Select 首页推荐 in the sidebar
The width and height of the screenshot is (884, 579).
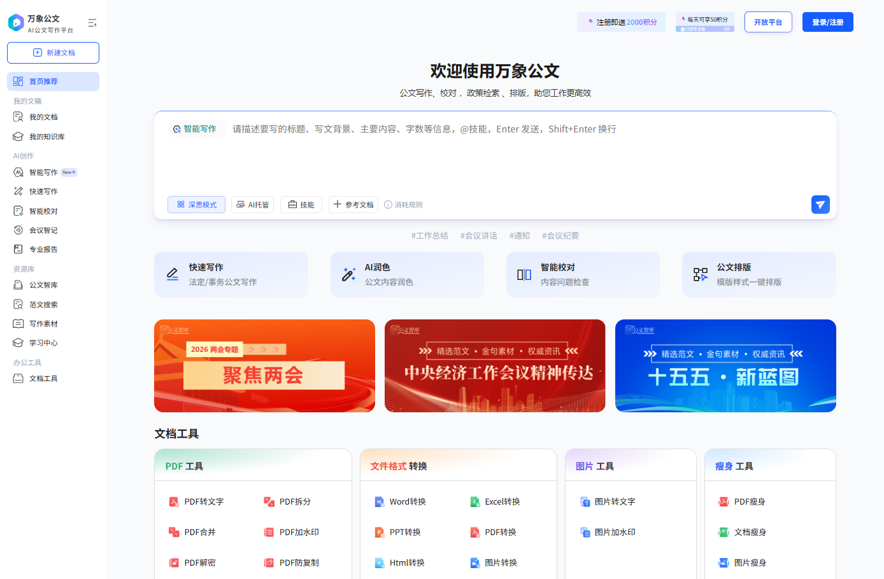click(x=53, y=81)
